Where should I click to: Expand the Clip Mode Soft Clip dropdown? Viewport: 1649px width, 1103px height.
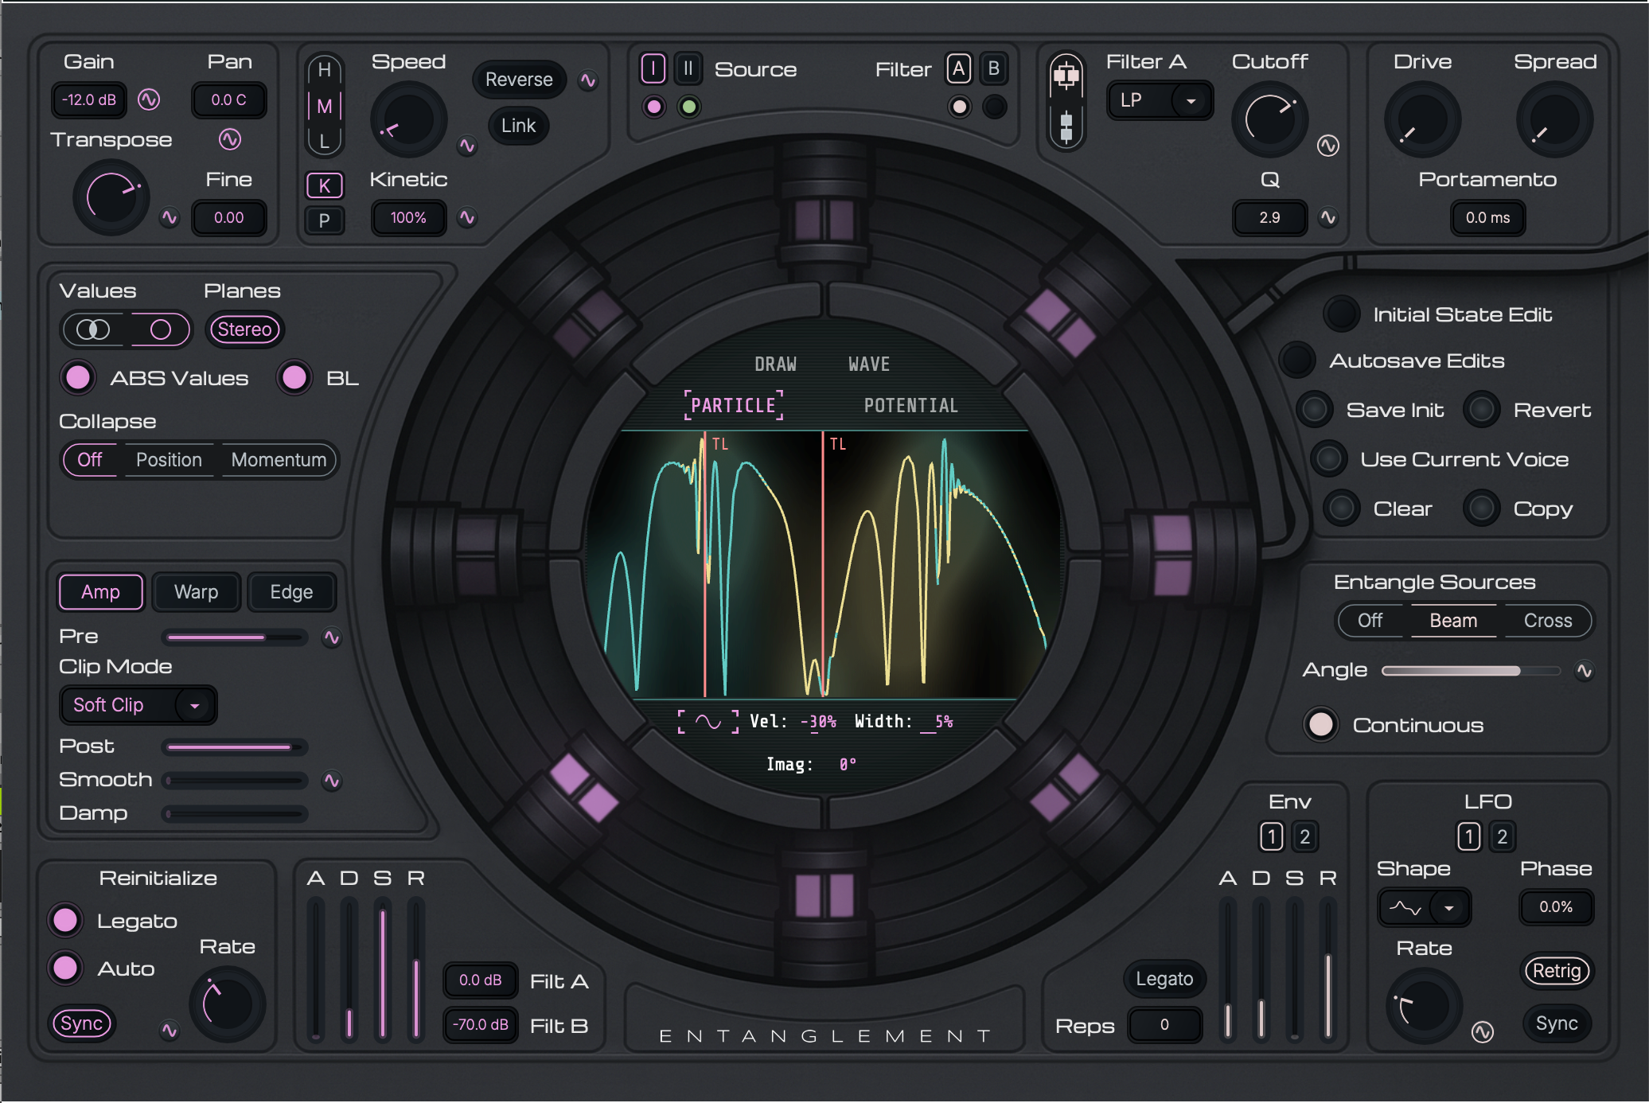[138, 705]
